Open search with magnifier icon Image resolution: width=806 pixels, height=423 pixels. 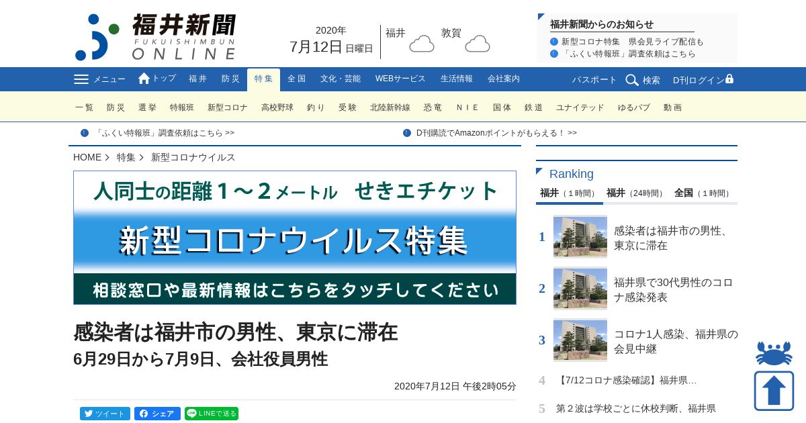click(632, 80)
